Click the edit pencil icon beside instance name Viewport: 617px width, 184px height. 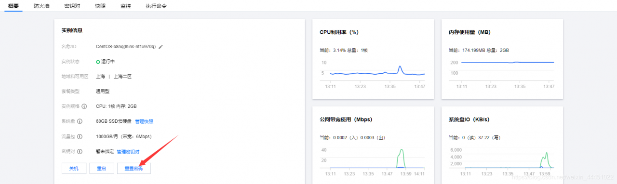pos(161,47)
